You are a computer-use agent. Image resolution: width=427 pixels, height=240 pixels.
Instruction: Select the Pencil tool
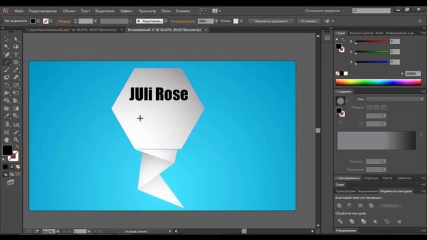16,70
